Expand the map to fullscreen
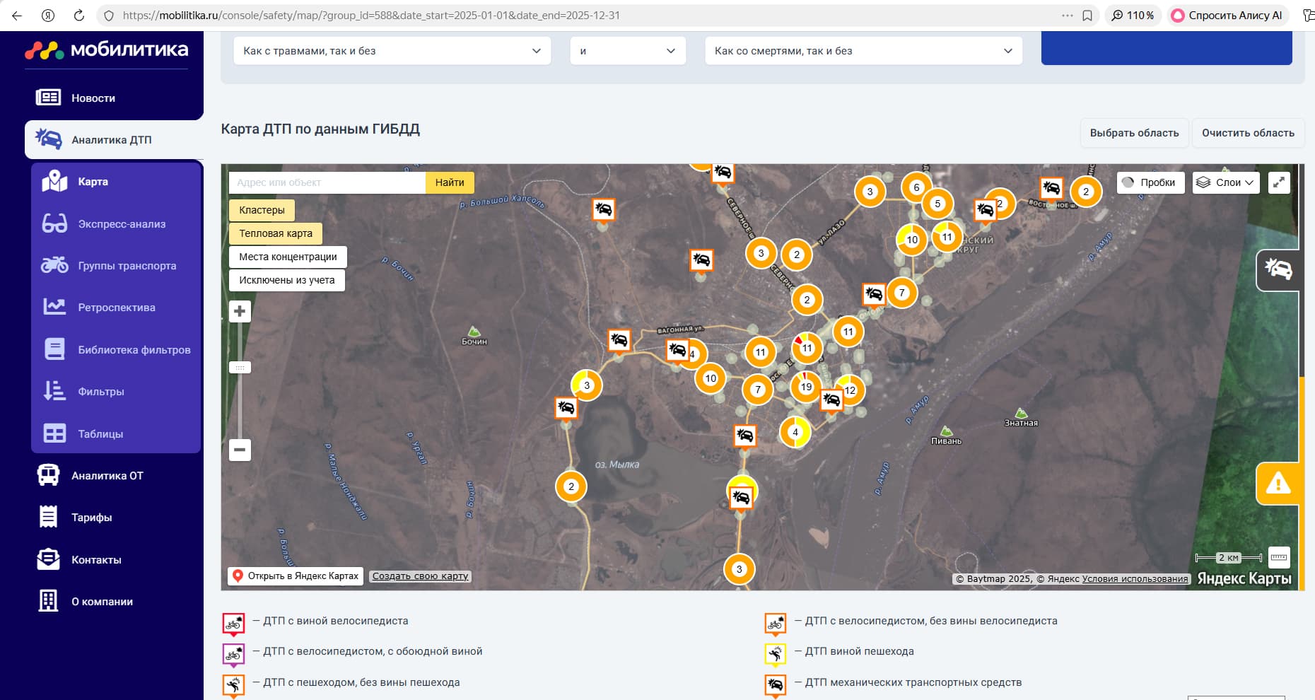This screenshot has height=700, width=1315. (x=1279, y=182)
